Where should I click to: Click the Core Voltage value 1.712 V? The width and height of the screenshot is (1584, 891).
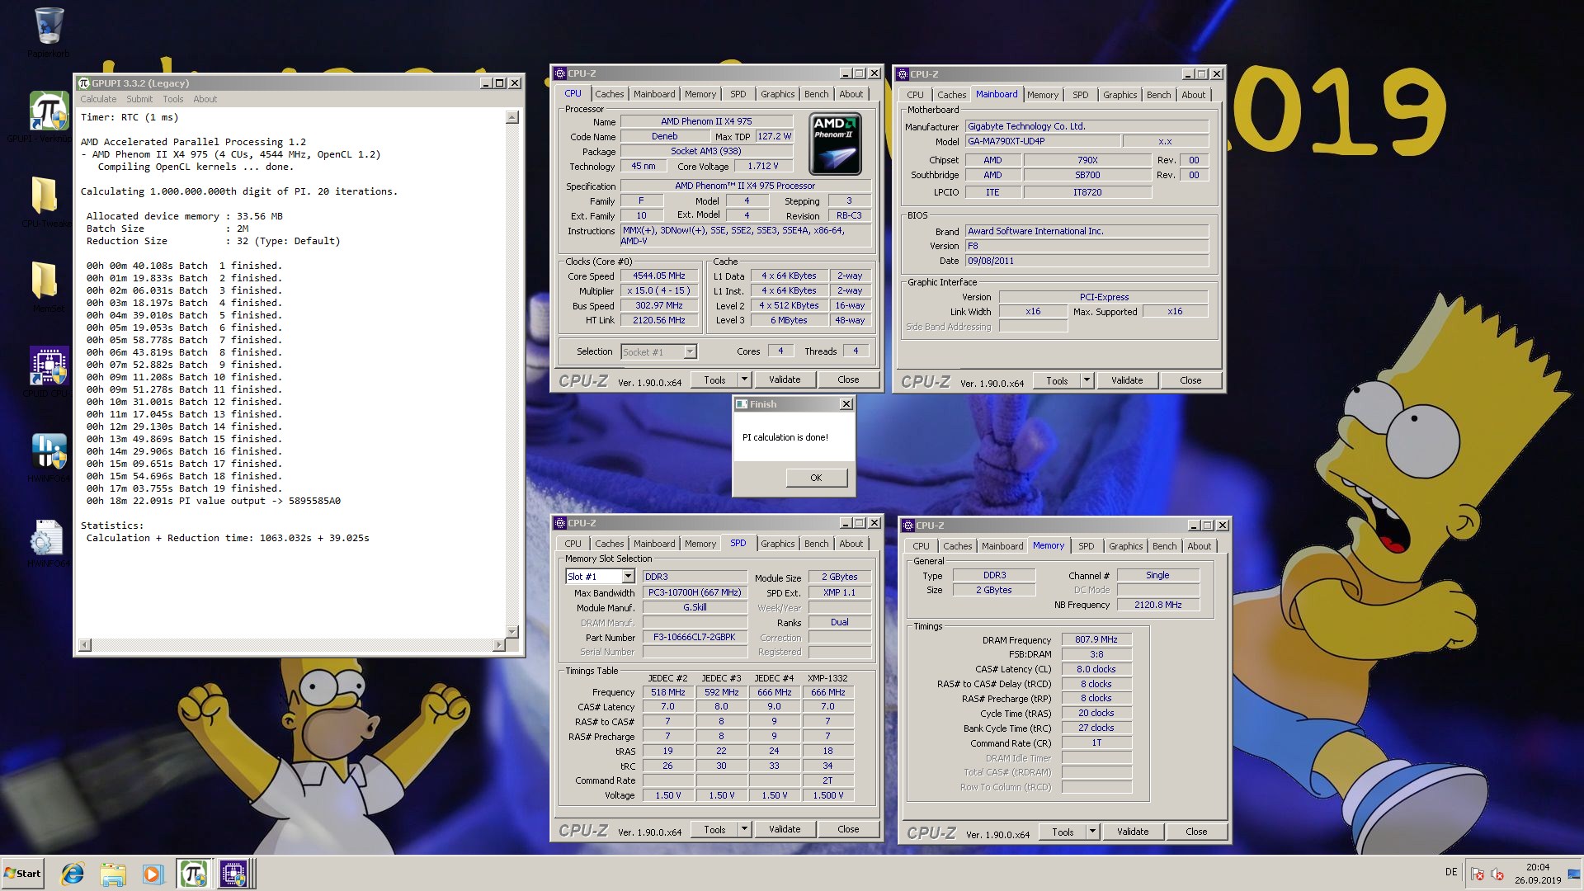763,166
